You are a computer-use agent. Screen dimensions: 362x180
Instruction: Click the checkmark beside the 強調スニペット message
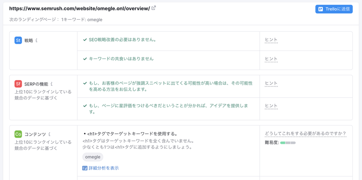(85, 83)
